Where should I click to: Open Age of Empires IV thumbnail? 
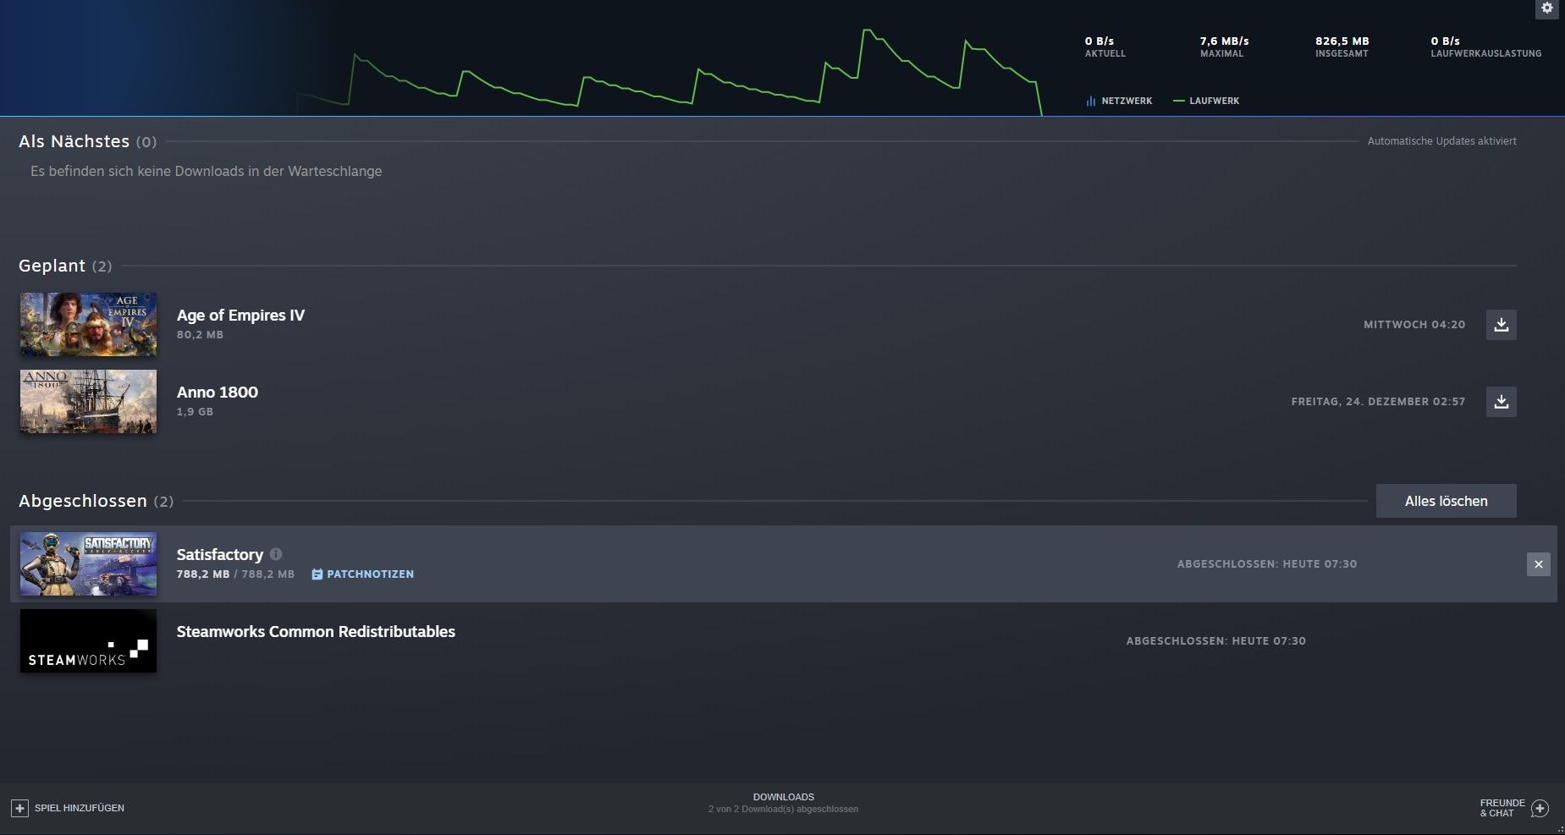[x=88, y=324]
